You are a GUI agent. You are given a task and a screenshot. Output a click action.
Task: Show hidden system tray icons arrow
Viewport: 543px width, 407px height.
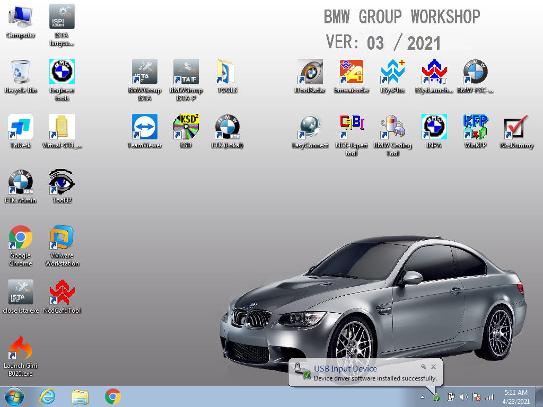[x=423, y=396]
